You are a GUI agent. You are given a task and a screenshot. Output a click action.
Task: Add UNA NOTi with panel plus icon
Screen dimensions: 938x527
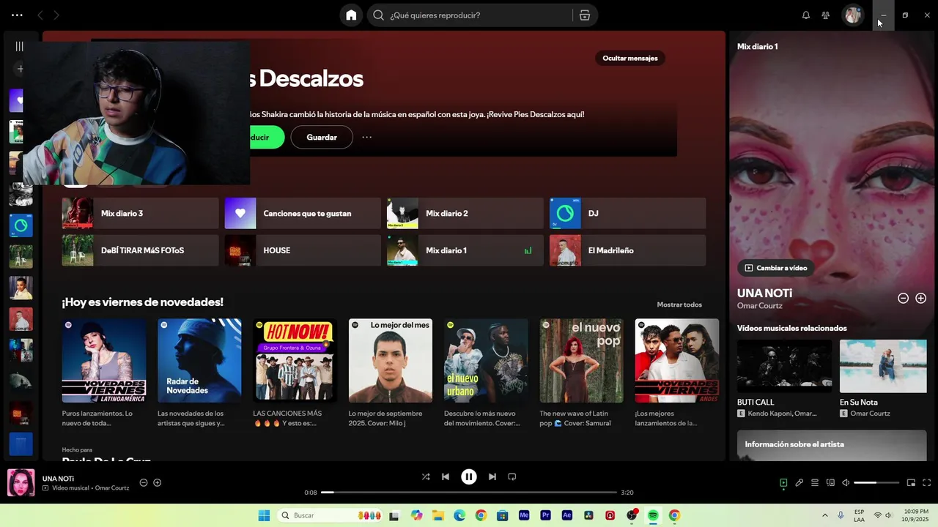921,298
